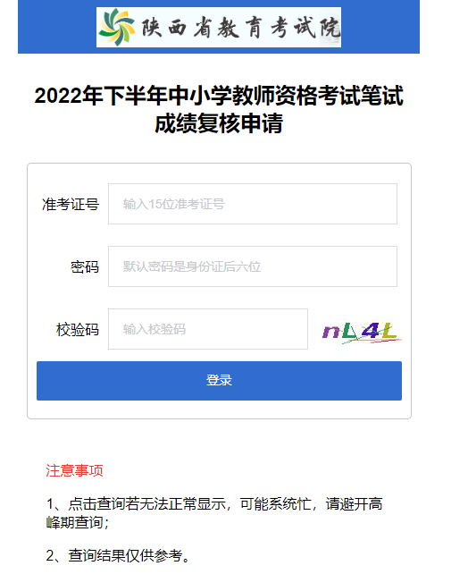Click blue header area right of logo
This screenshot has width=451, height=574.
380,27
